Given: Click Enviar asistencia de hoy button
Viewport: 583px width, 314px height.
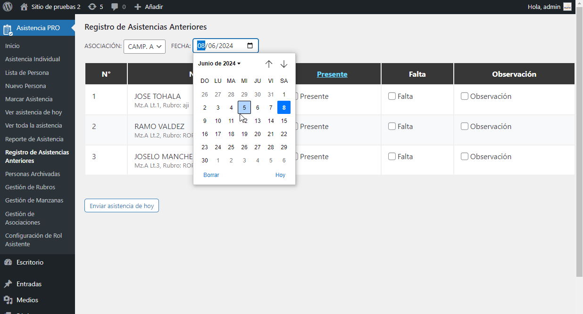Looking at the screenshot, I should [x=122, y=206].
